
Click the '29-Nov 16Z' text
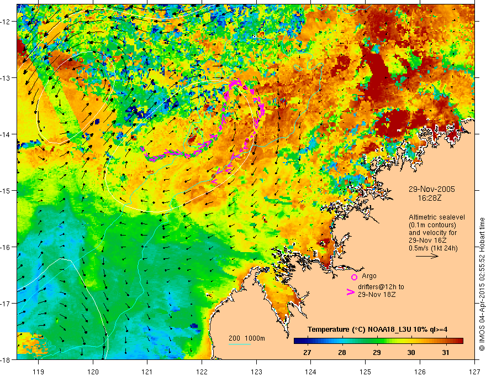click(427, 241)
